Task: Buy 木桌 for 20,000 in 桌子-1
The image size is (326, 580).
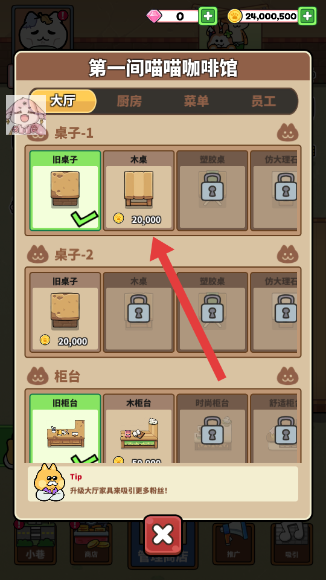Action: pos(139,190)
